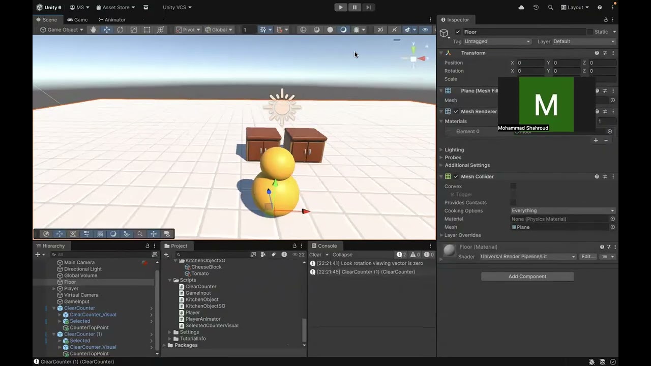
Task: Enable the Static checkbox
Action: click(590, 32)
